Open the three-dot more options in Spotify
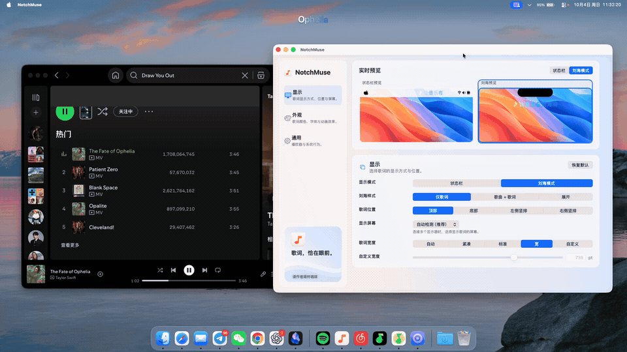 [149, 111]
